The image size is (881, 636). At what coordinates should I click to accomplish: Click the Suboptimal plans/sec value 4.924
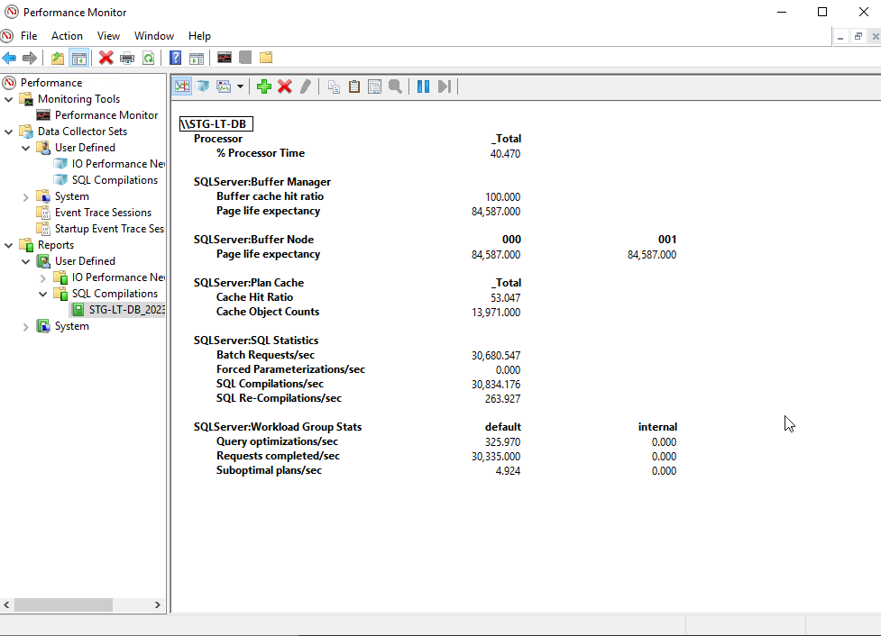click(x=508, y=471)
